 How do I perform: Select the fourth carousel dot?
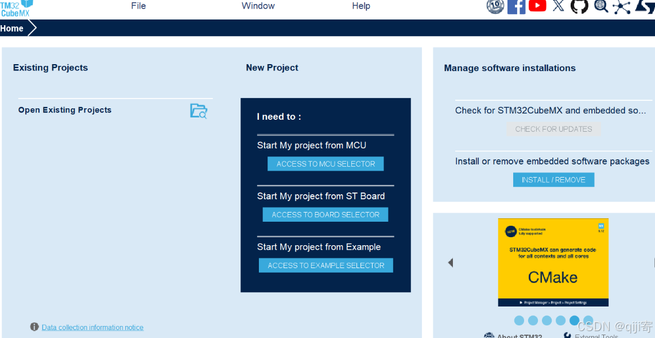[x=560, y=320]
